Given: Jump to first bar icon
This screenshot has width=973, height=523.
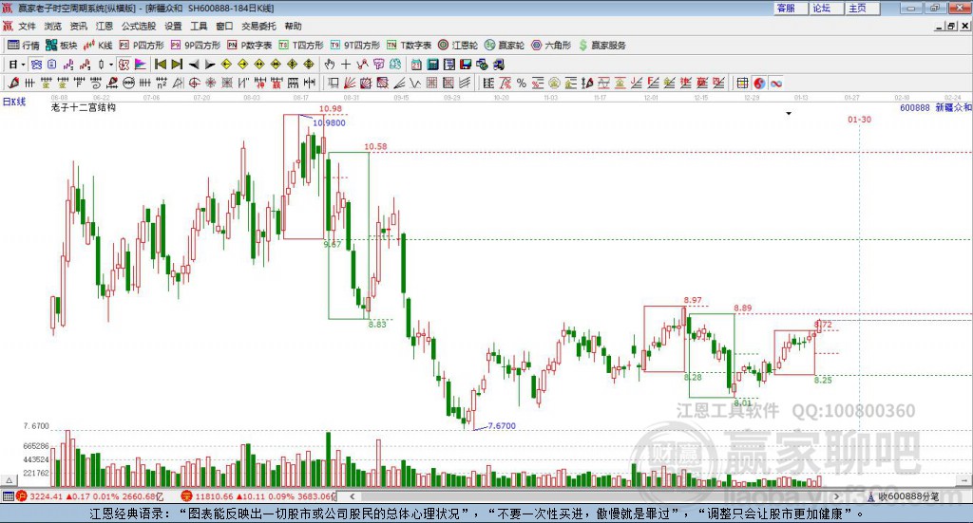Looking at the screenshot, I should [x=160, y=65].
